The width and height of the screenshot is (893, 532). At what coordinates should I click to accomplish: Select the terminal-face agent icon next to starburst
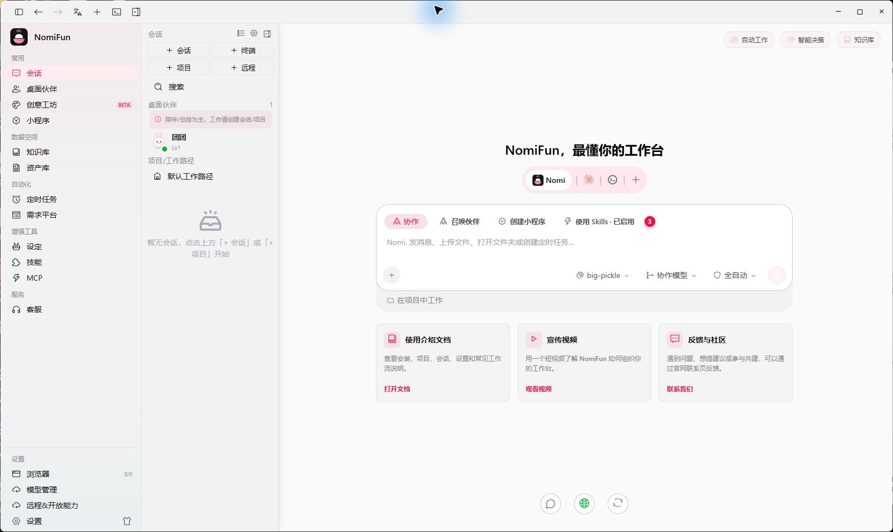click(613, 180)
